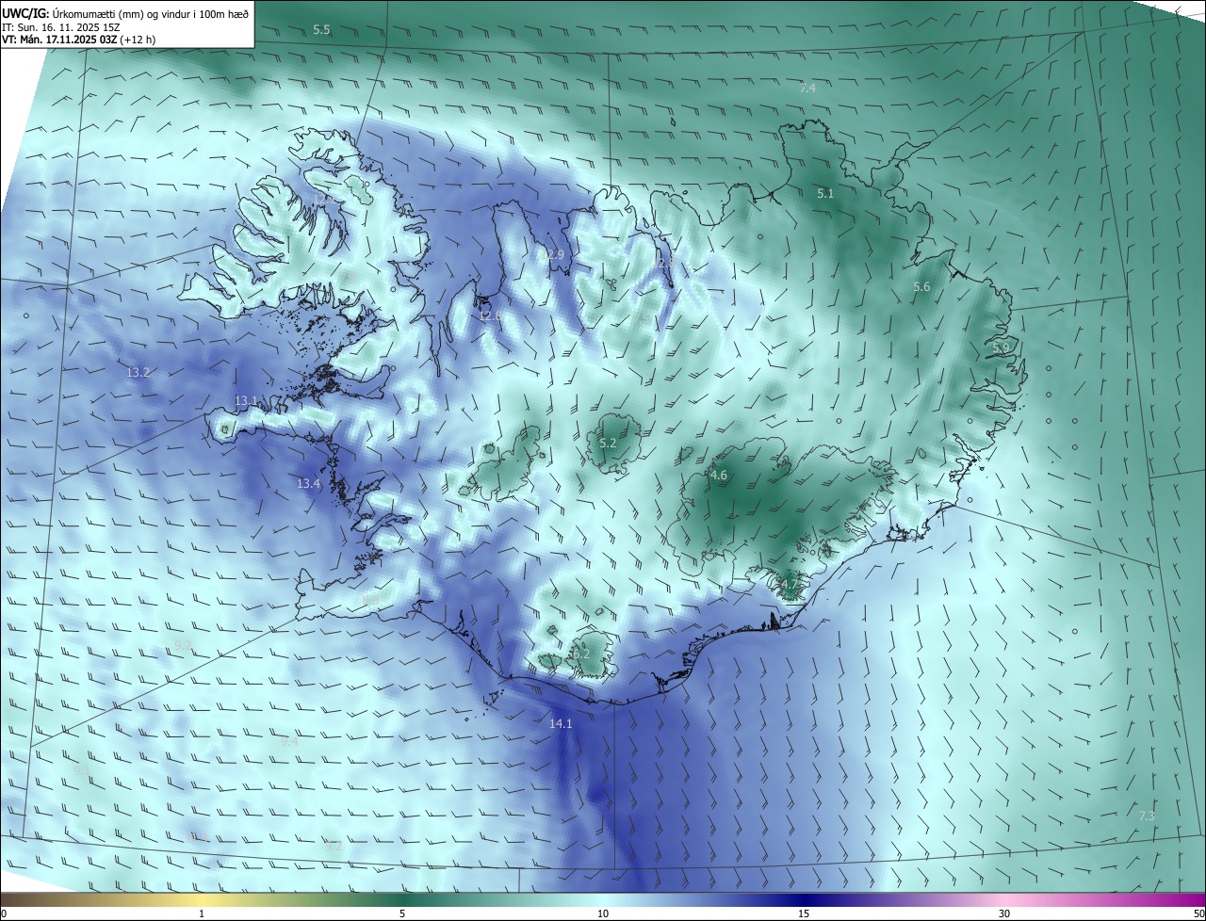This screenshot has width=1206, height=921.
Task: Click the 4.7 value label
Action: click(x=790, y=584)
